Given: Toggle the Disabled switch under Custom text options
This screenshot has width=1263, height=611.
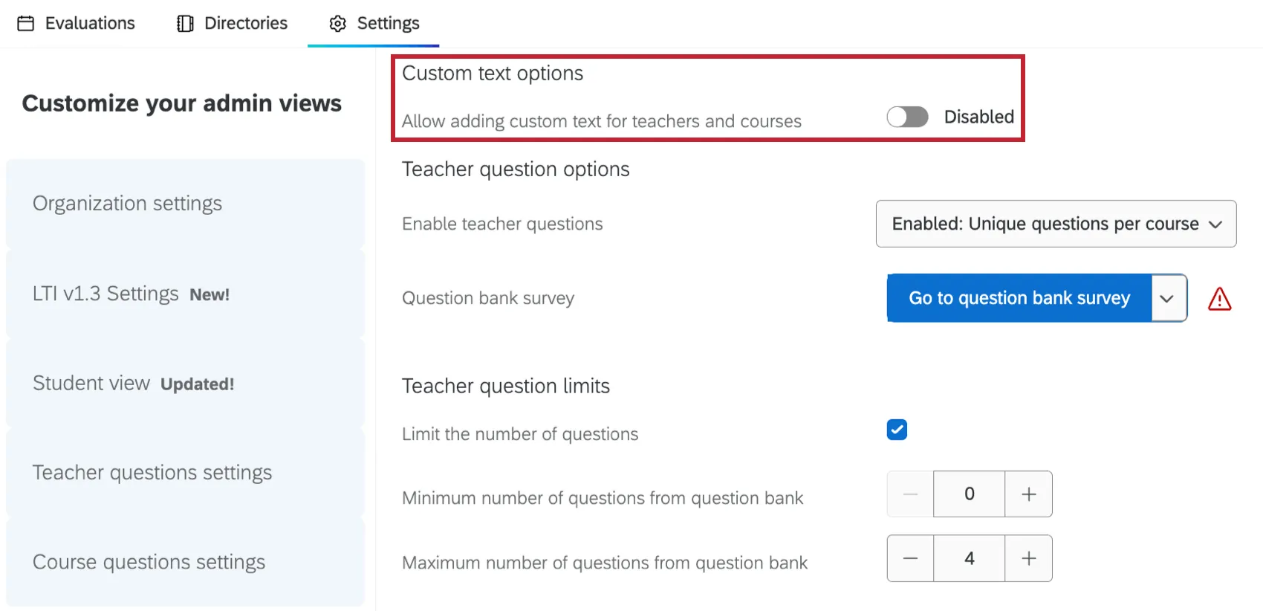Looking at the screenshot, I should (x=907, y=117).
